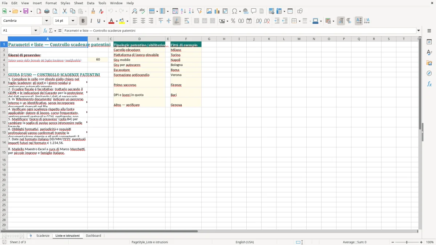The width and height of the screenshot is (436, 245).
Task: Insert a chart
Action: [217, 11]
